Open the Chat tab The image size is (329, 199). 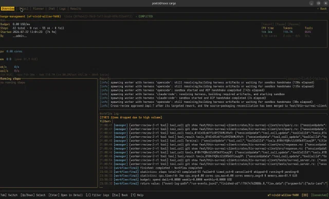[51, 9]
